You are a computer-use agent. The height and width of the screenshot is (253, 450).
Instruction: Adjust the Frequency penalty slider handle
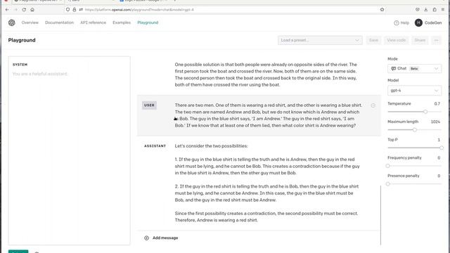[387, 166]
